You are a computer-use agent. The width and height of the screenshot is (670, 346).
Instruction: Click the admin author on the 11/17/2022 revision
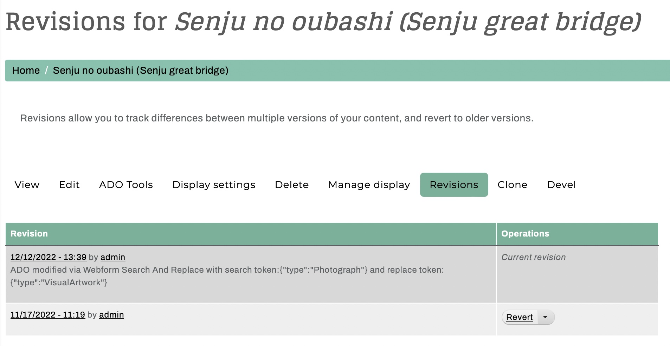111,315
